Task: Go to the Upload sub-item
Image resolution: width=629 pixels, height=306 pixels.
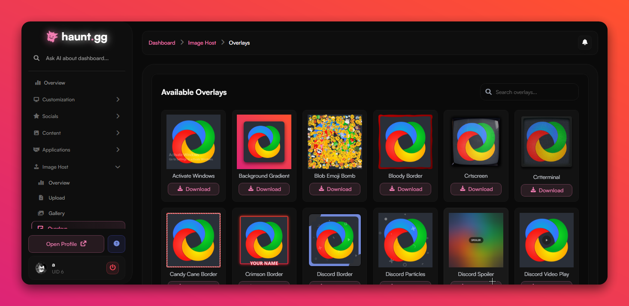Action: [78, 198]
